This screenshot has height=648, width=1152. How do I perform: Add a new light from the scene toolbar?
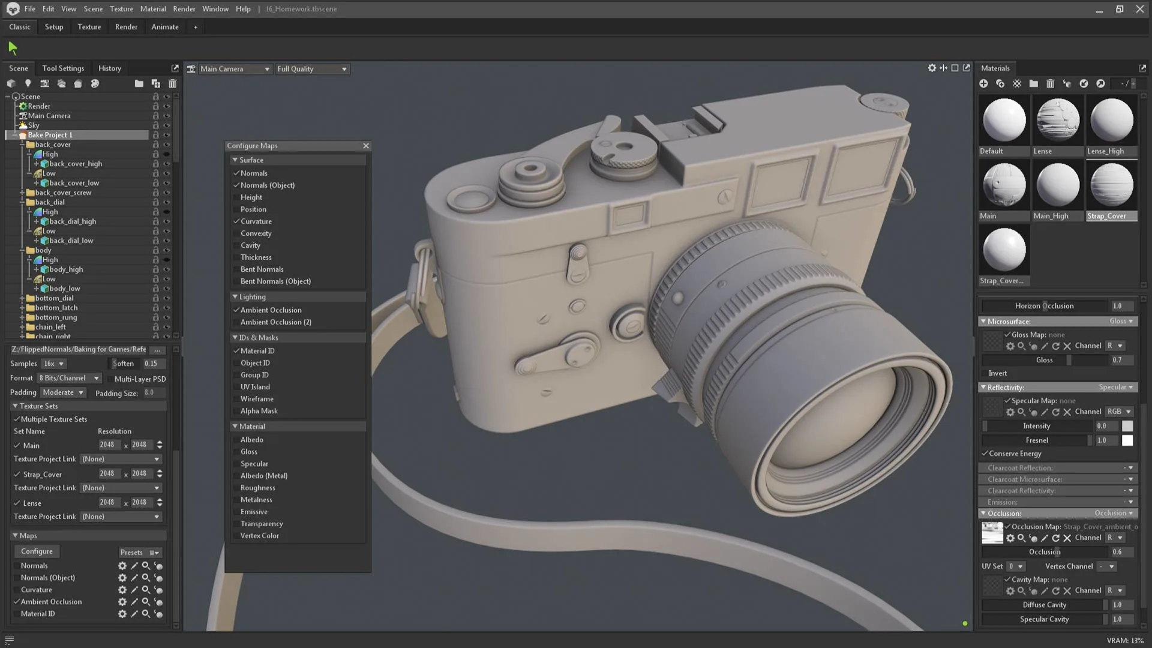28,83
